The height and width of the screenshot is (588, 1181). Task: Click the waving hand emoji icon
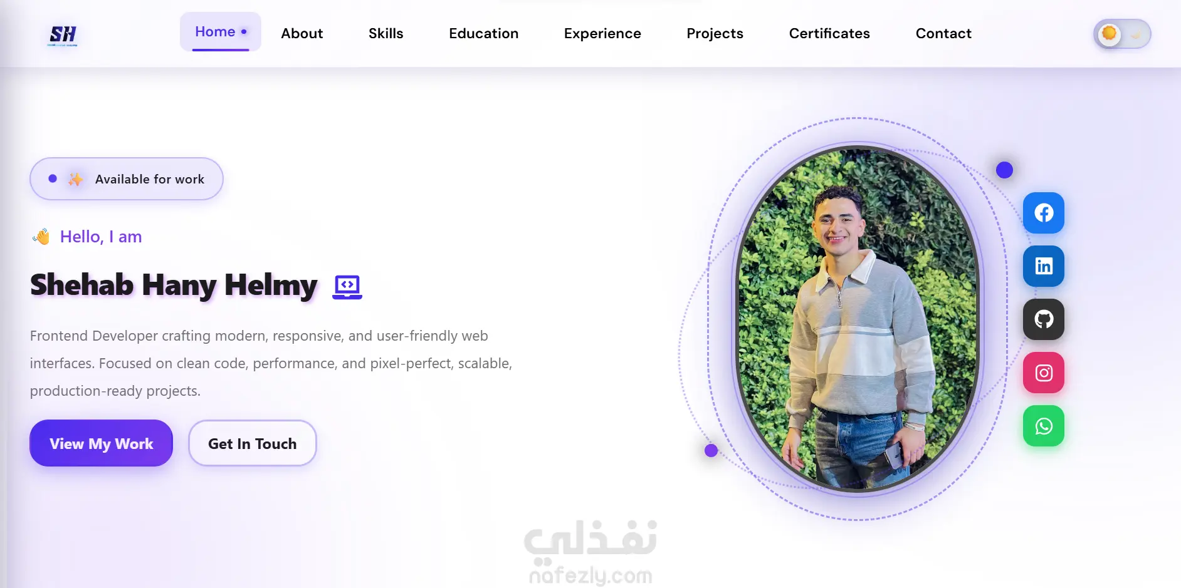pos(41,237)
